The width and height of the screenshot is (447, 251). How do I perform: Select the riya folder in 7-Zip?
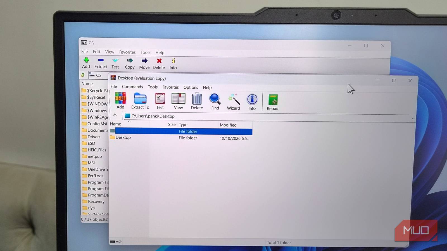pos(89,208)
